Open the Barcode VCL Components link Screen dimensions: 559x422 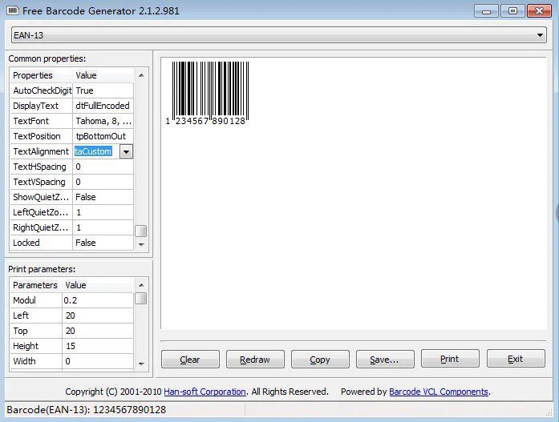pos(439,392)
